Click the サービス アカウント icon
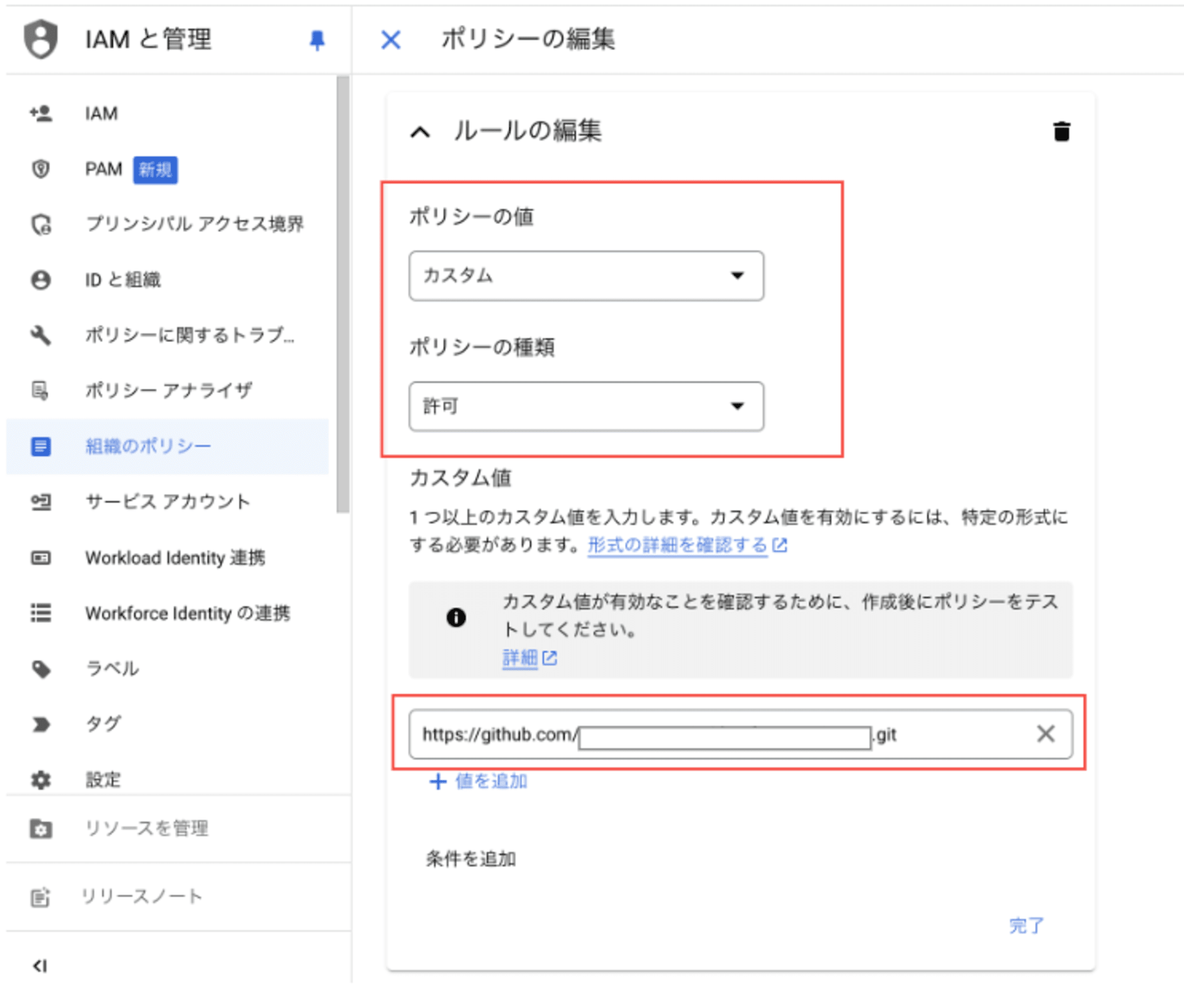This screenshot has width=1184, height=994. click(41, 502)
